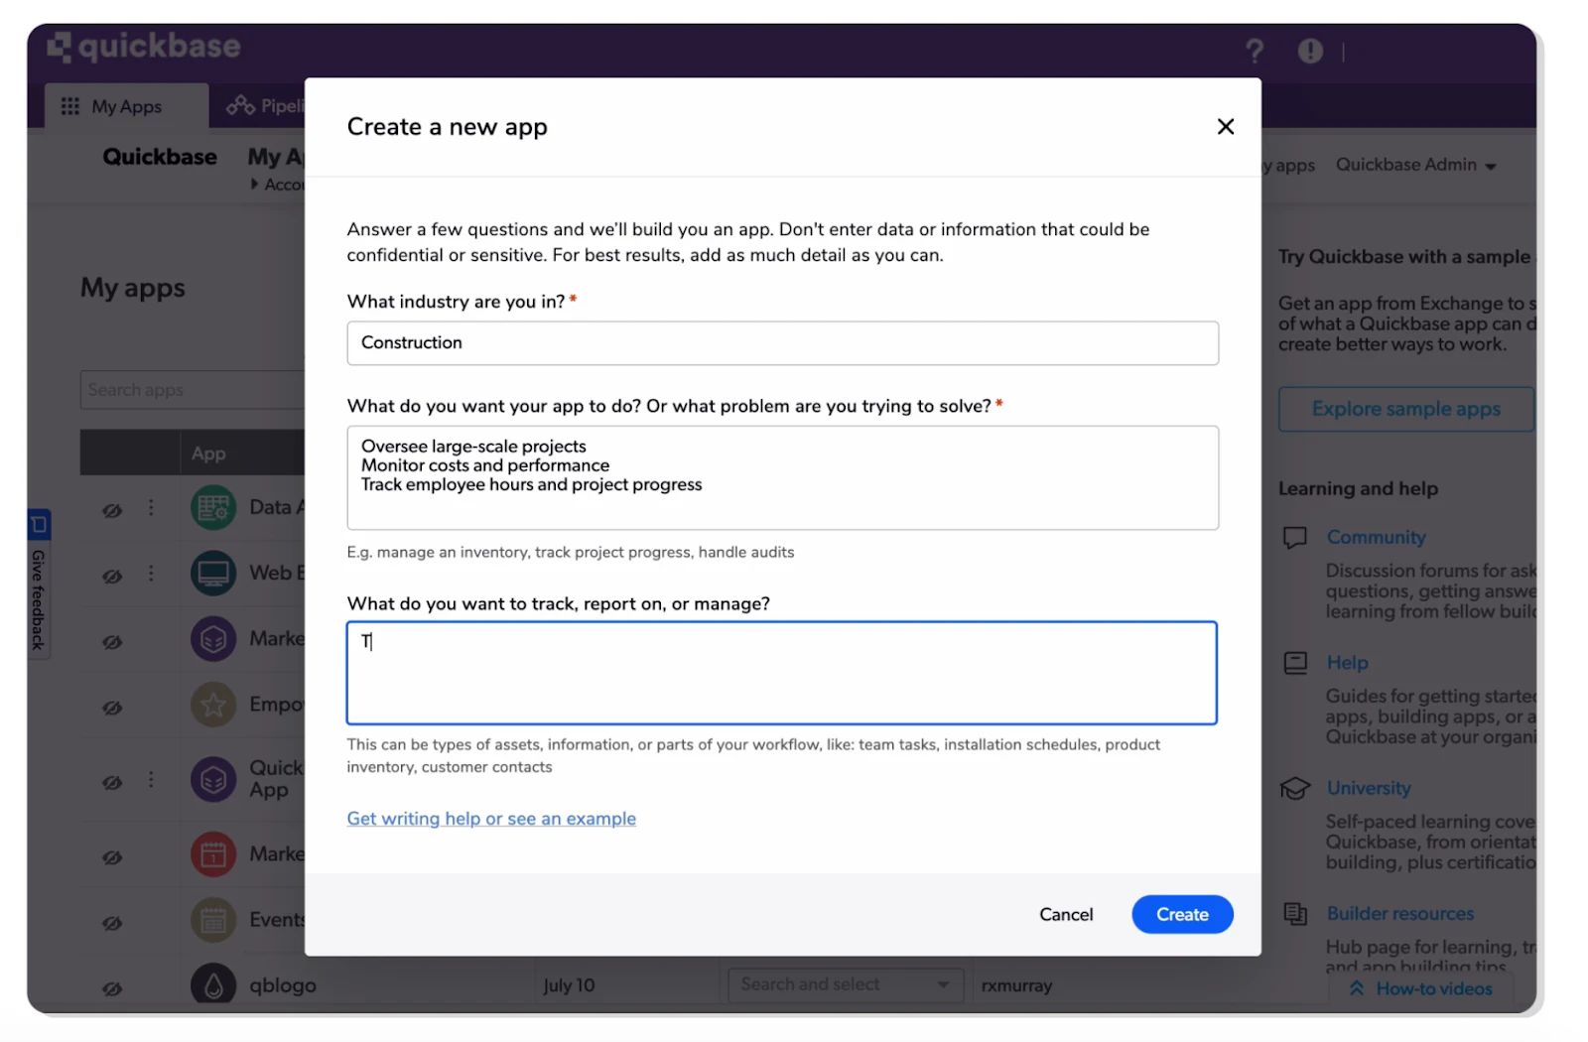This screenshot has width=1588, height=1042.
Task: Click the Events app calendar icon
Action: pyautogui.click(x=213, y=921)
